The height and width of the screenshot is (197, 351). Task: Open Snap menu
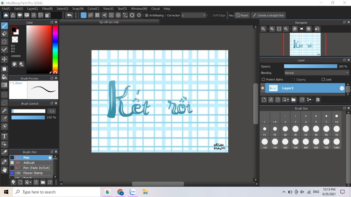(78, 9)
